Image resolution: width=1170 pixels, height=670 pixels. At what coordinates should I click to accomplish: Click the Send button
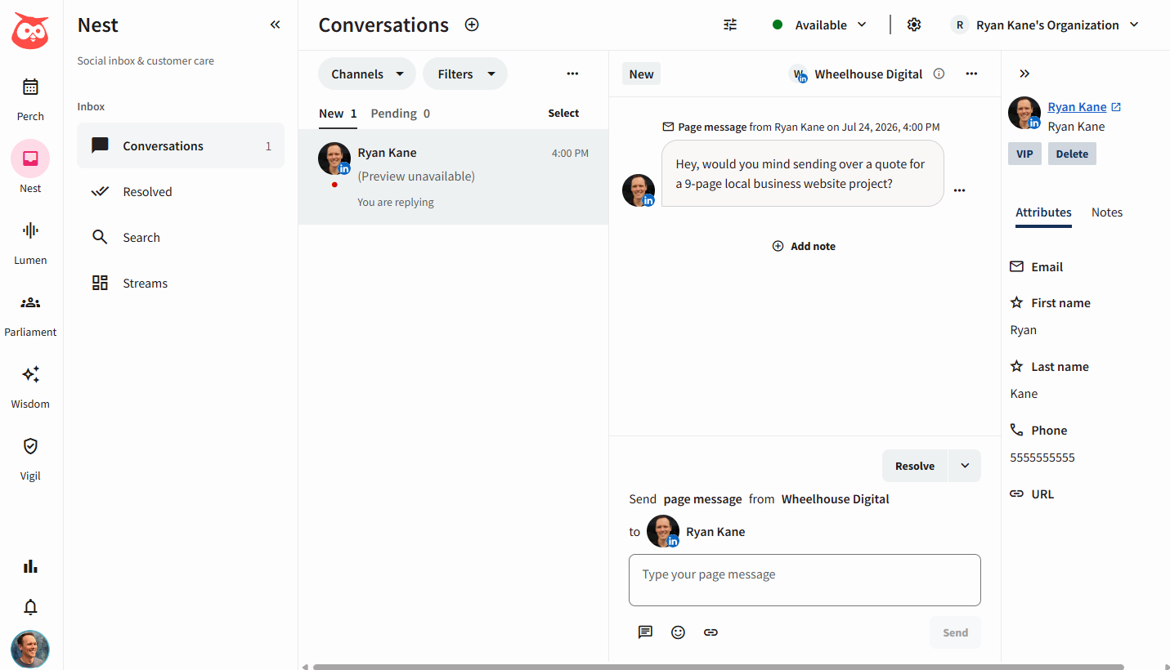[955, 632]
